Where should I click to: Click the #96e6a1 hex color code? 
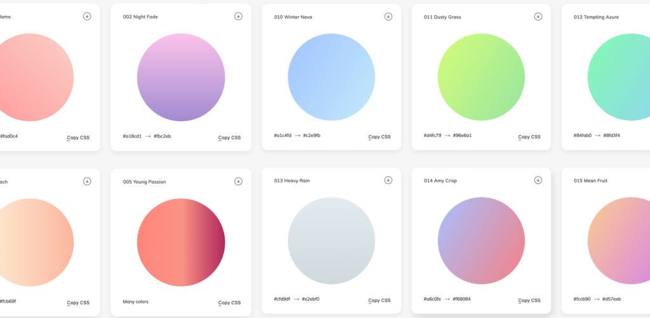462,135
